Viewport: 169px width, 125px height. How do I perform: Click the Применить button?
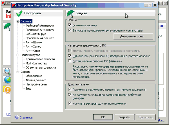[x=146, y=117]
